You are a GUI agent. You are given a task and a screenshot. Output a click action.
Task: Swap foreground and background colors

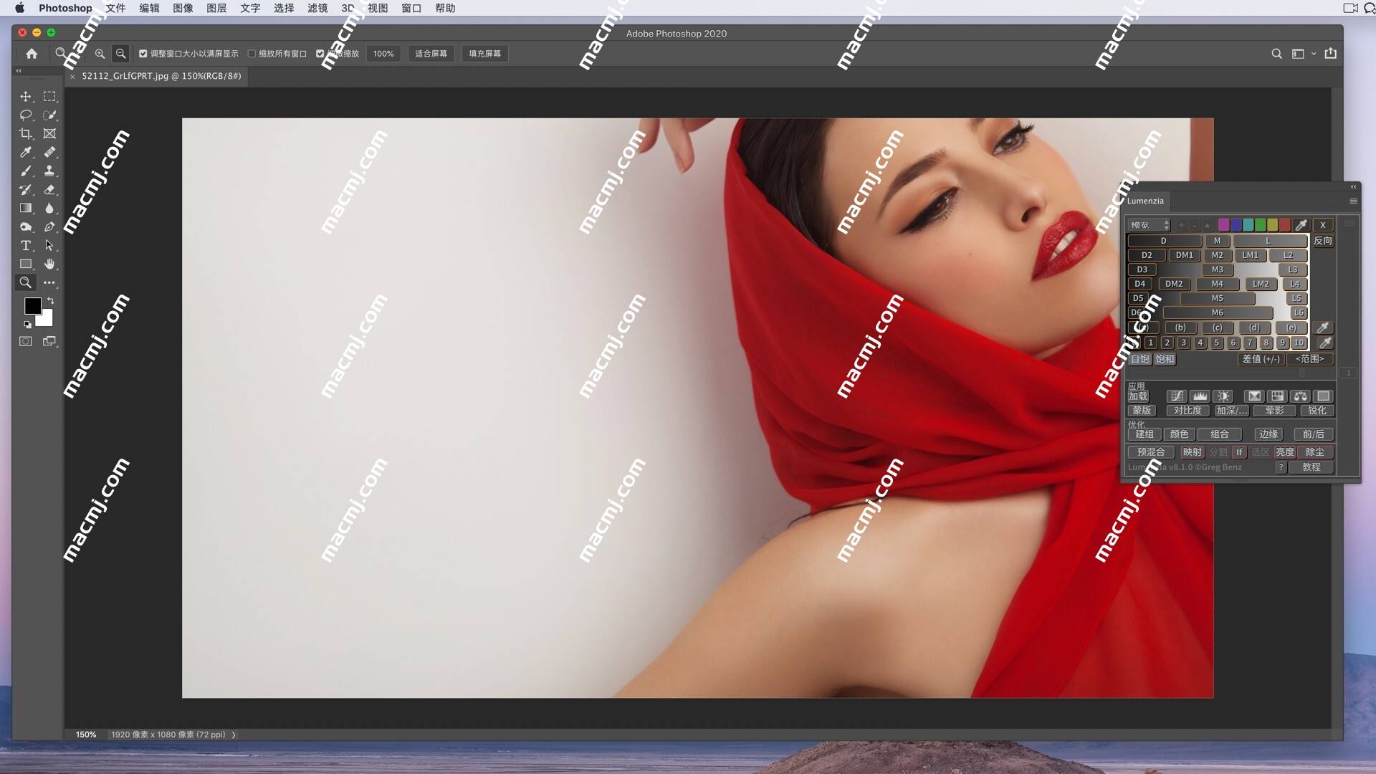[x=51, y=301]
